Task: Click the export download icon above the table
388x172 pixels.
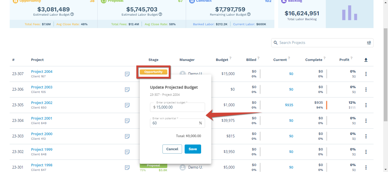Action: (x=366, y=60)
